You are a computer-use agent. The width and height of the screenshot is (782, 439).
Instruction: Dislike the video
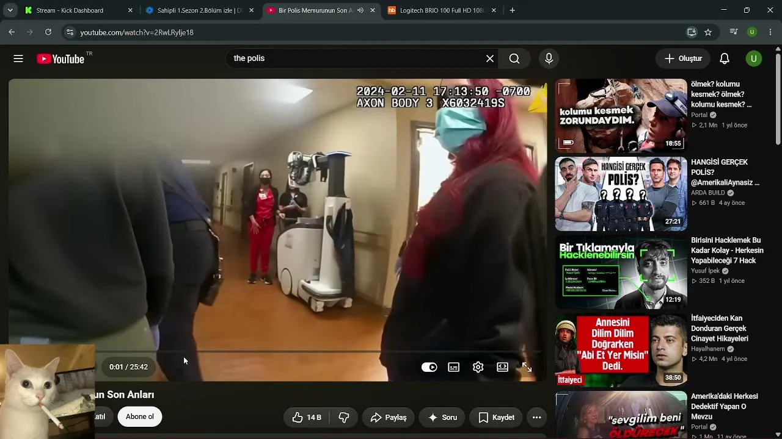point(344,418)
